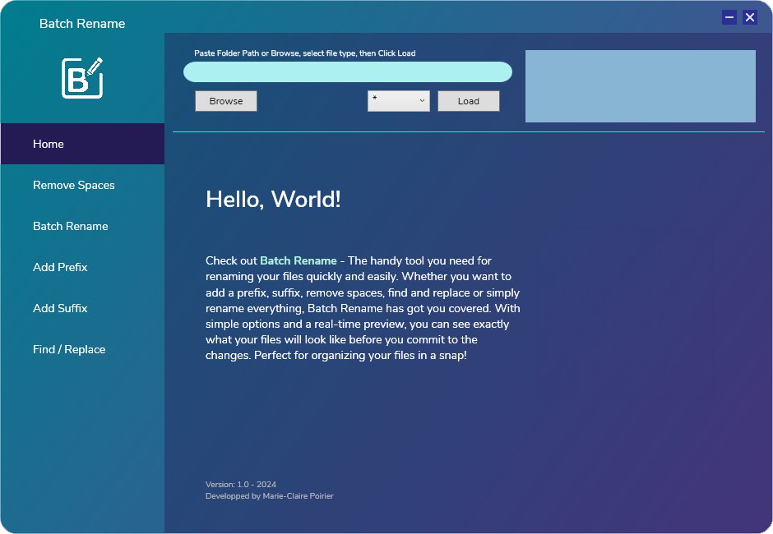The image size is (773, 534).
Task: Close the Batch Rename window
Action: click(750, 17)
